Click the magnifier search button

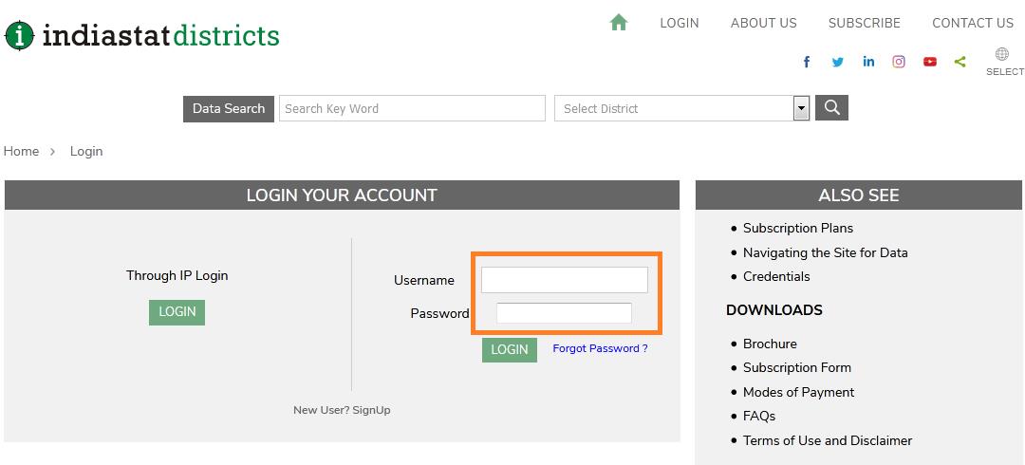(831, 108)
